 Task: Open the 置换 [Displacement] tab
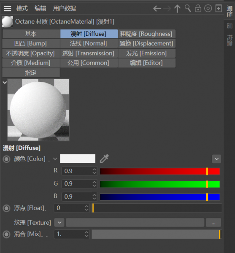[x=147, y=43]
